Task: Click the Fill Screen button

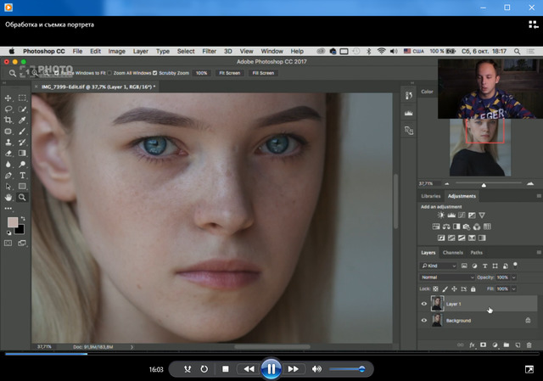Action: click(x=263, y=73)
